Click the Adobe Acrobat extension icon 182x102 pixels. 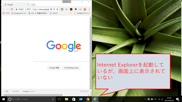point(71,9)
